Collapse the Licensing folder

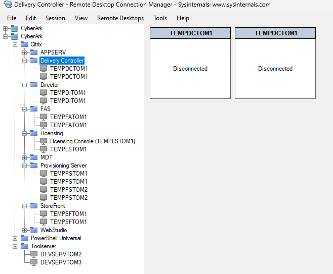tap(25, 134)
